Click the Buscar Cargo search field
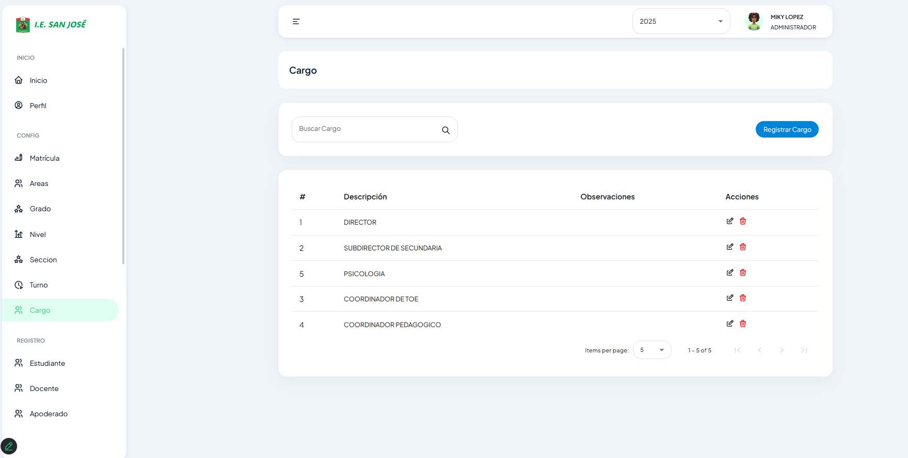908x458 pixels. [x=367, y=129]
